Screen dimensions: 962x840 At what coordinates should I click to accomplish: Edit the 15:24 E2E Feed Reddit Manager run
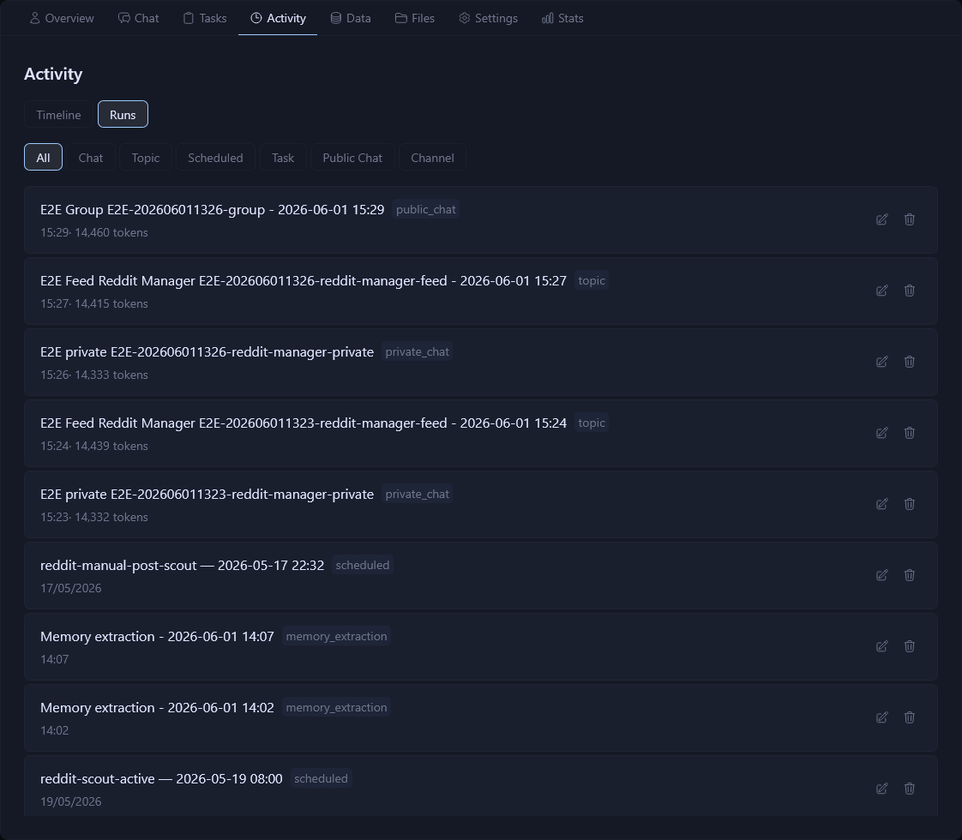click(x=881, y=433)
